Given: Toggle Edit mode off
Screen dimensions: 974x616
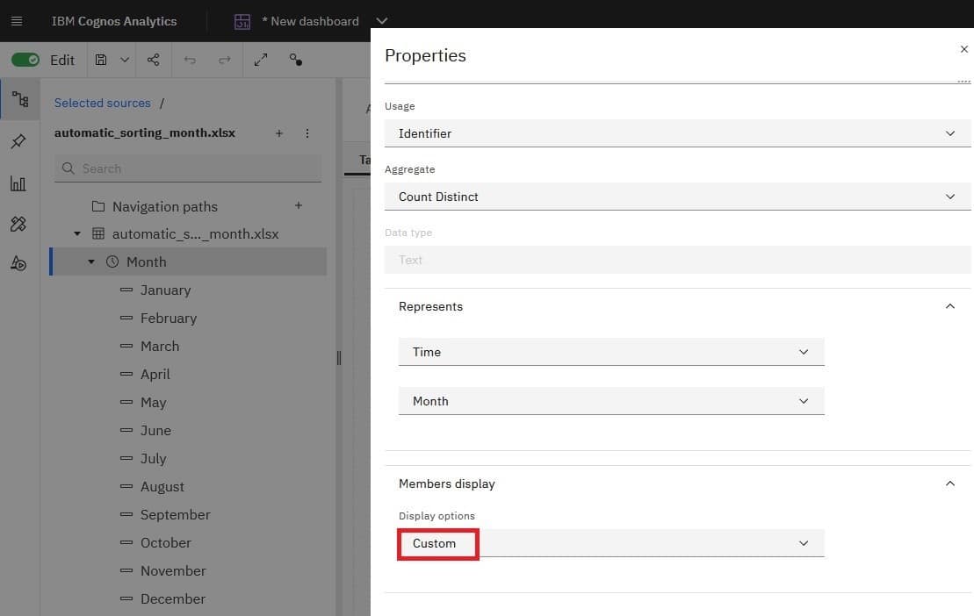Looking at the screenshot, I should coord(25,60).
